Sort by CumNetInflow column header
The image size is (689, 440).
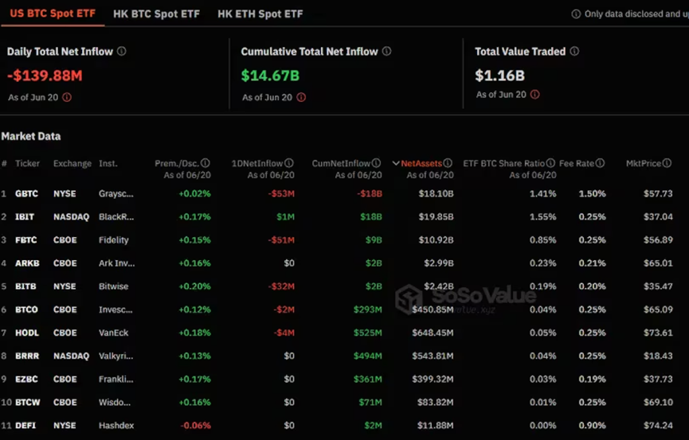(341, 164)
